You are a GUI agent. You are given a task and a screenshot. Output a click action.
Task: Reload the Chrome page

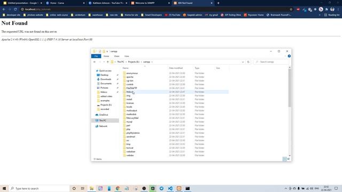click(15, 10)
